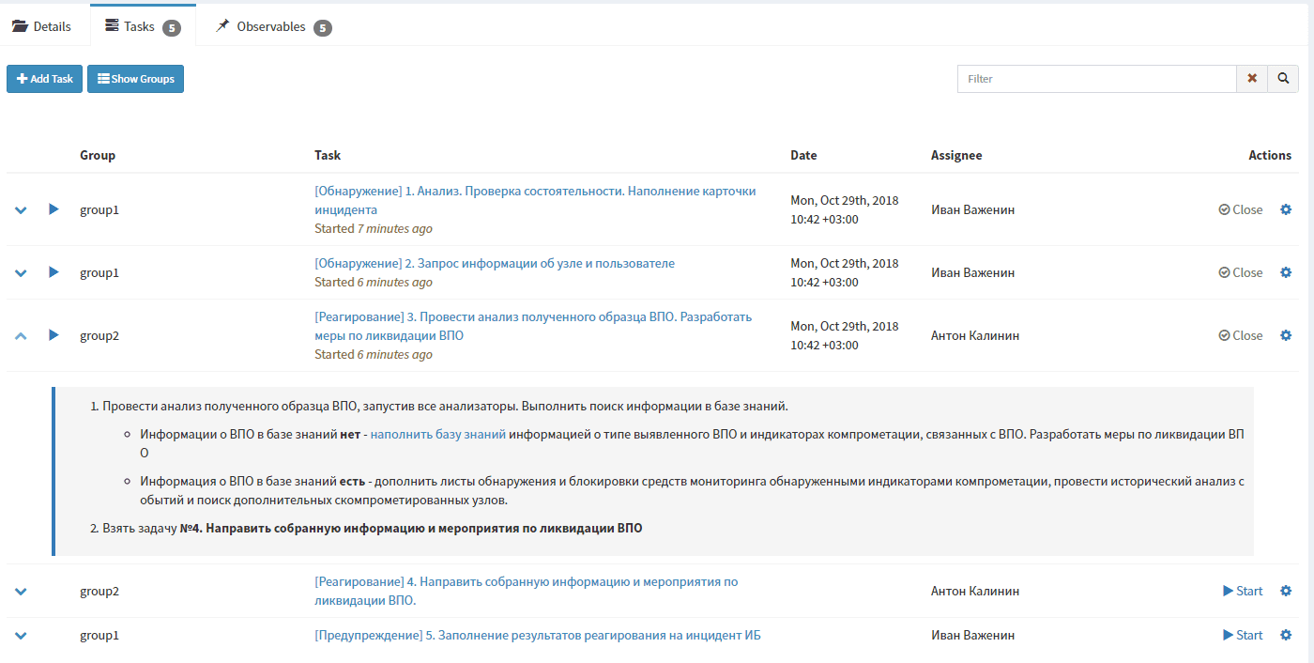1314x663 pixels.
Task: Open the Observables tab
Action: (x=272, y=26)
